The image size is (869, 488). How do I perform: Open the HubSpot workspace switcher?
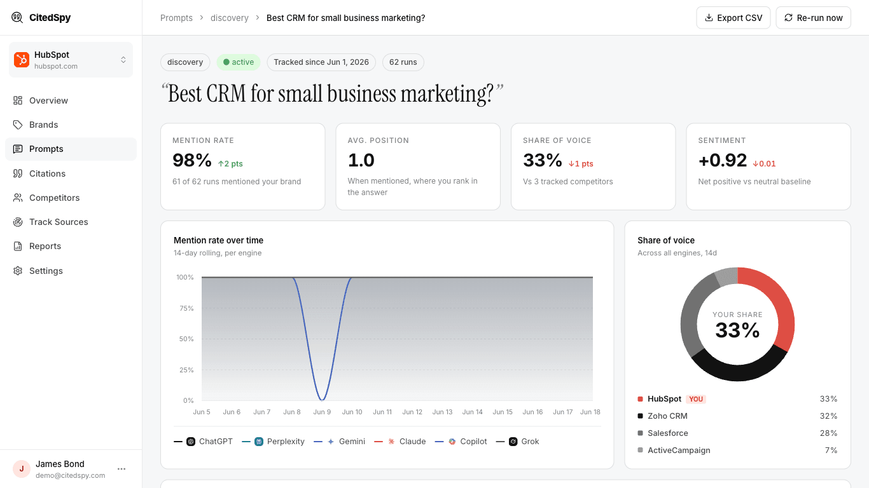[x=71, y=60]
